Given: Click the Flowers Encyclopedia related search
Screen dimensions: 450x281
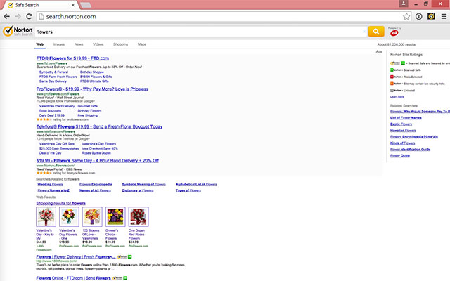Looking at the screenshot, I should pos(96,184).
